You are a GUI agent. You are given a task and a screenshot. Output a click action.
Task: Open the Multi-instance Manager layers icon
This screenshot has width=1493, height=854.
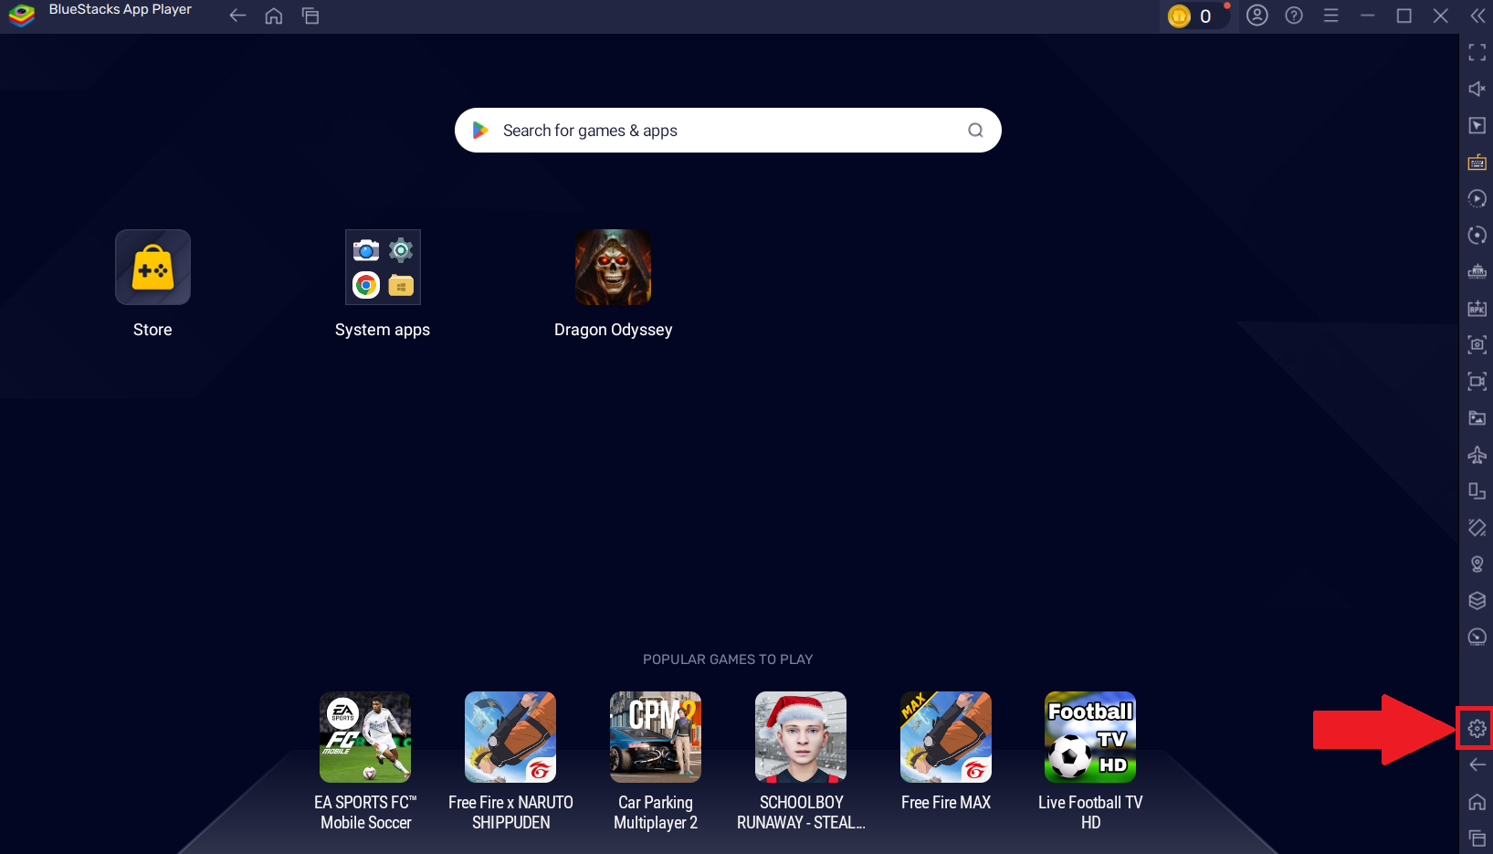(1477, 600)
